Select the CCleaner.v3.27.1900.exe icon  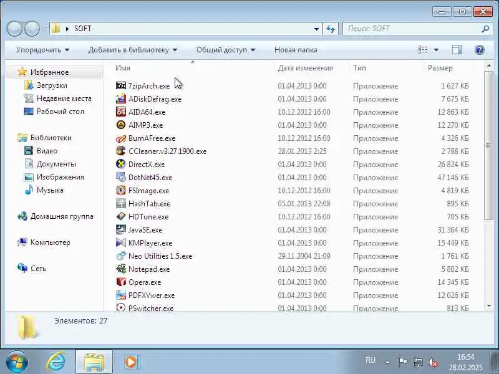[120, 151]
